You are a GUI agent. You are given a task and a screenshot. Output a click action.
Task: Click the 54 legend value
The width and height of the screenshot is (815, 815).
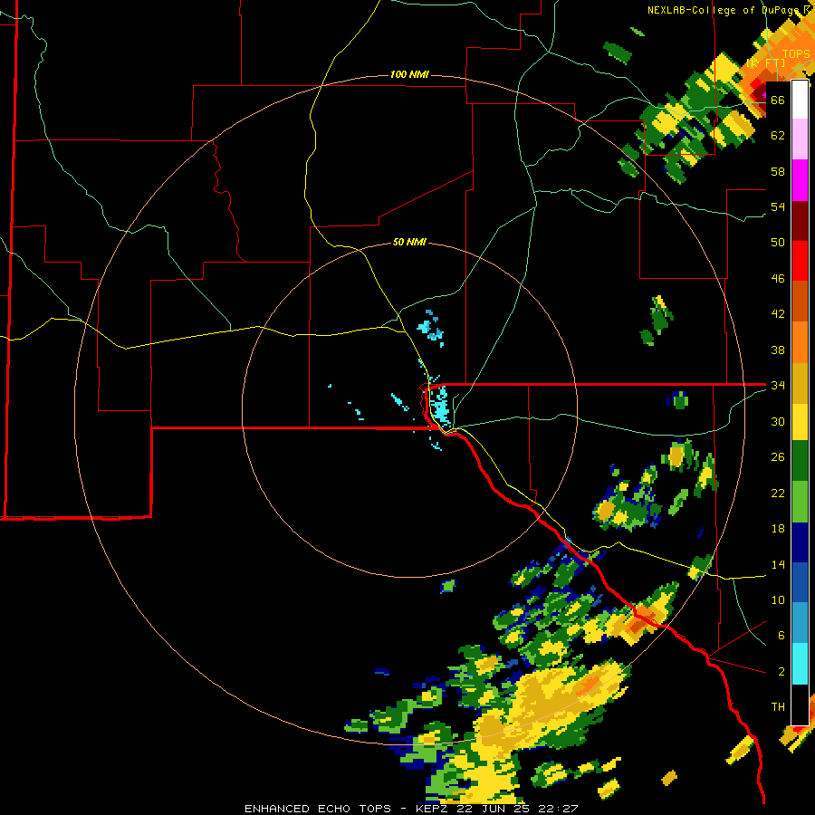[x=778, y=206]
